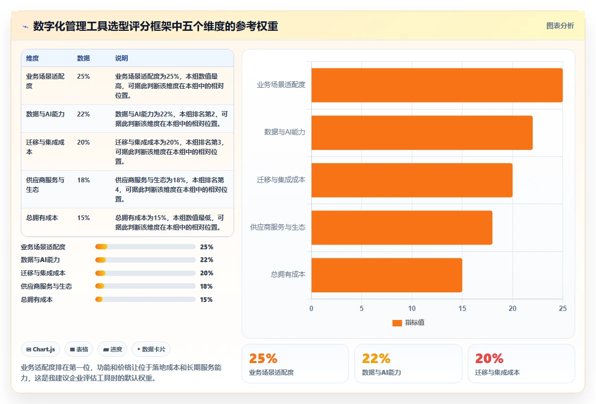This screenshot has width=596, height=404.
Task: Click the 业务场景适配度 label beside its progress bar
Action: (43, 247)
